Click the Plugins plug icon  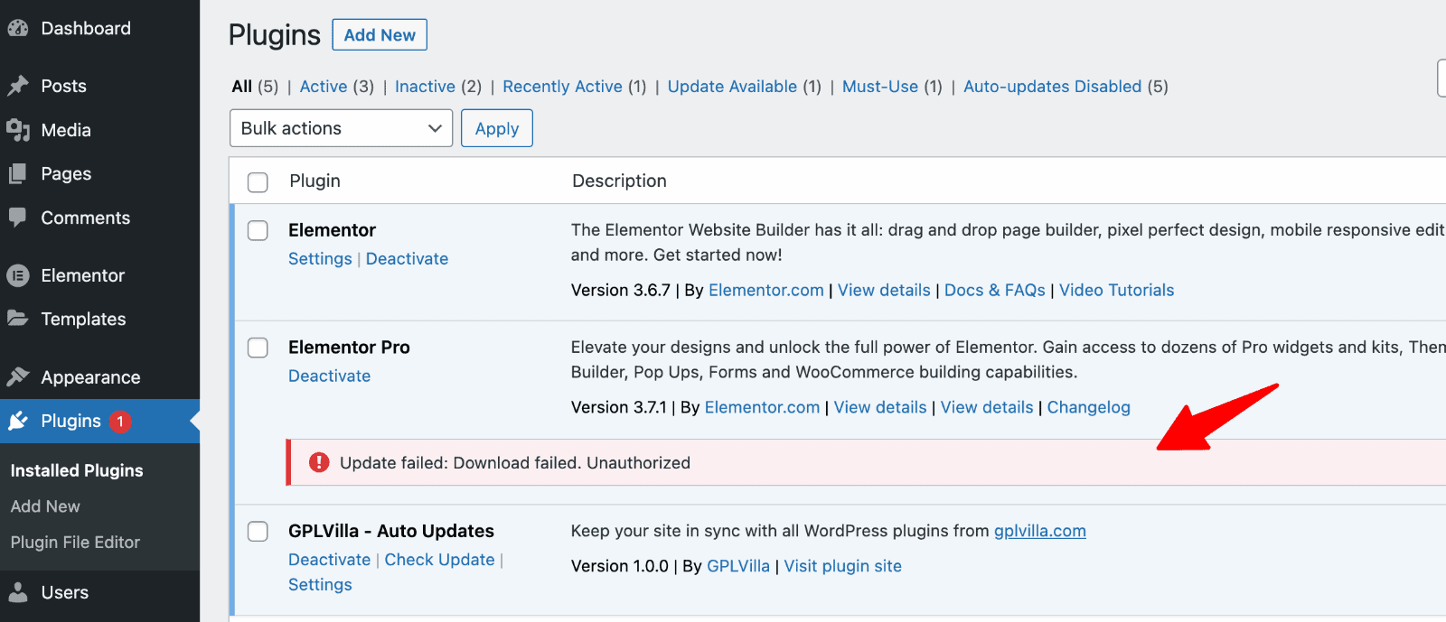(x=18, y=421)
